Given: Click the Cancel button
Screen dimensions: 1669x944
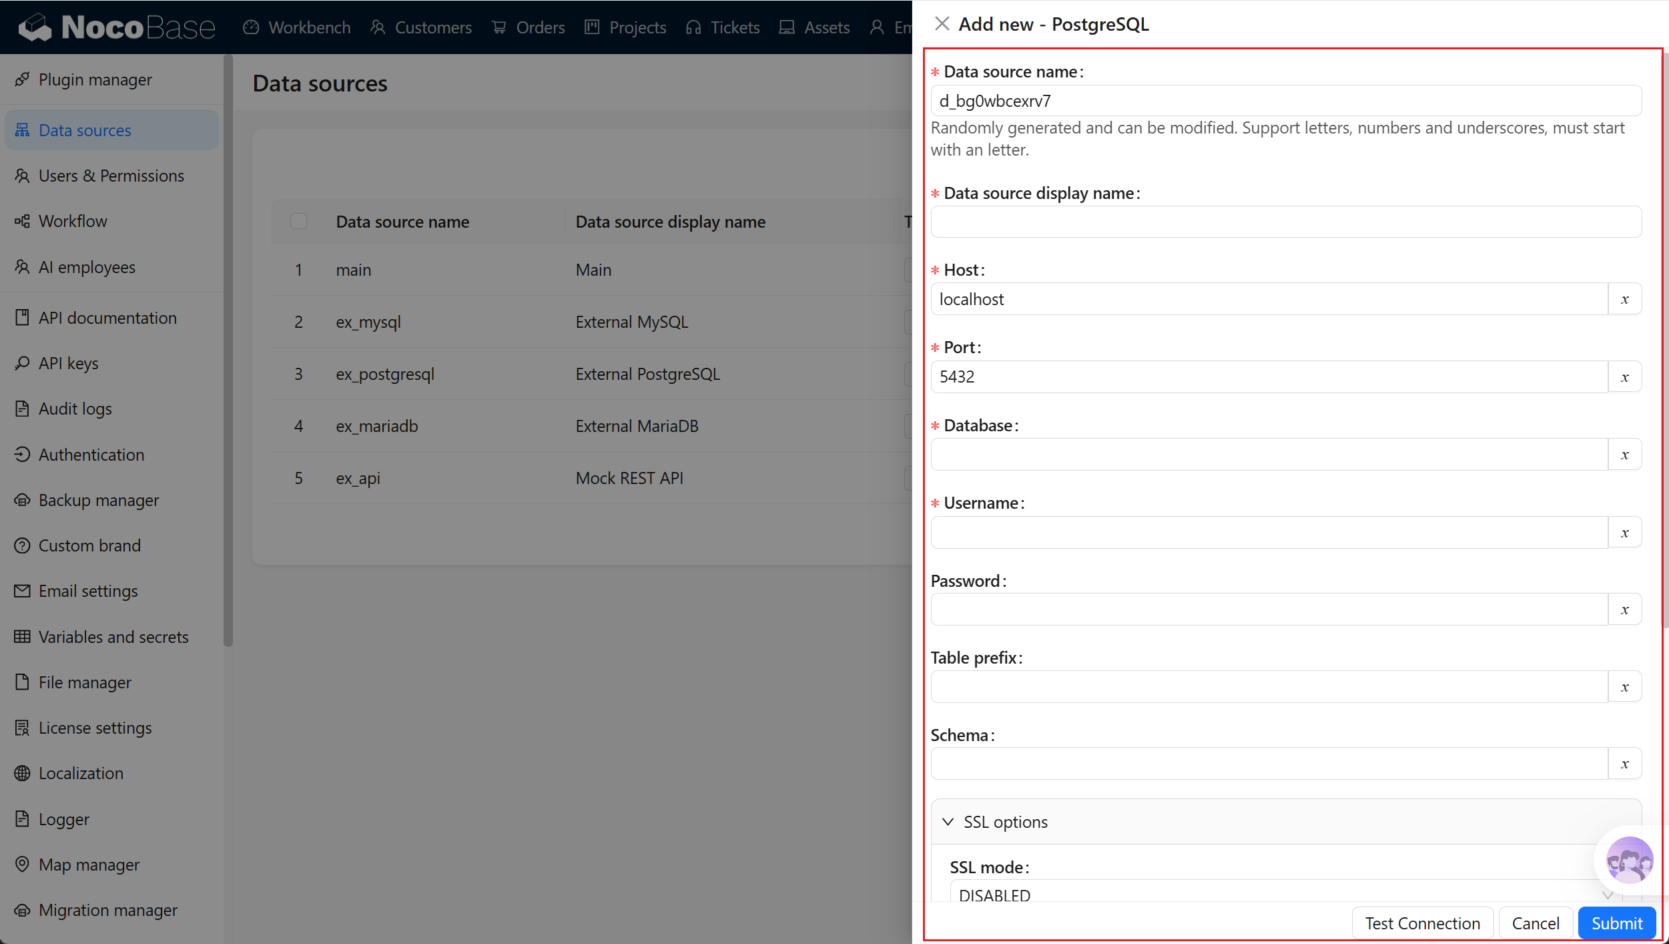Looking at the screenshot, I should (x=1535, y=923).
